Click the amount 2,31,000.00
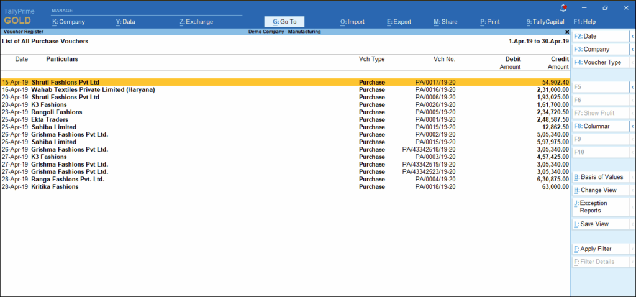Screen dimensions: 636x297 click(552, 89)
